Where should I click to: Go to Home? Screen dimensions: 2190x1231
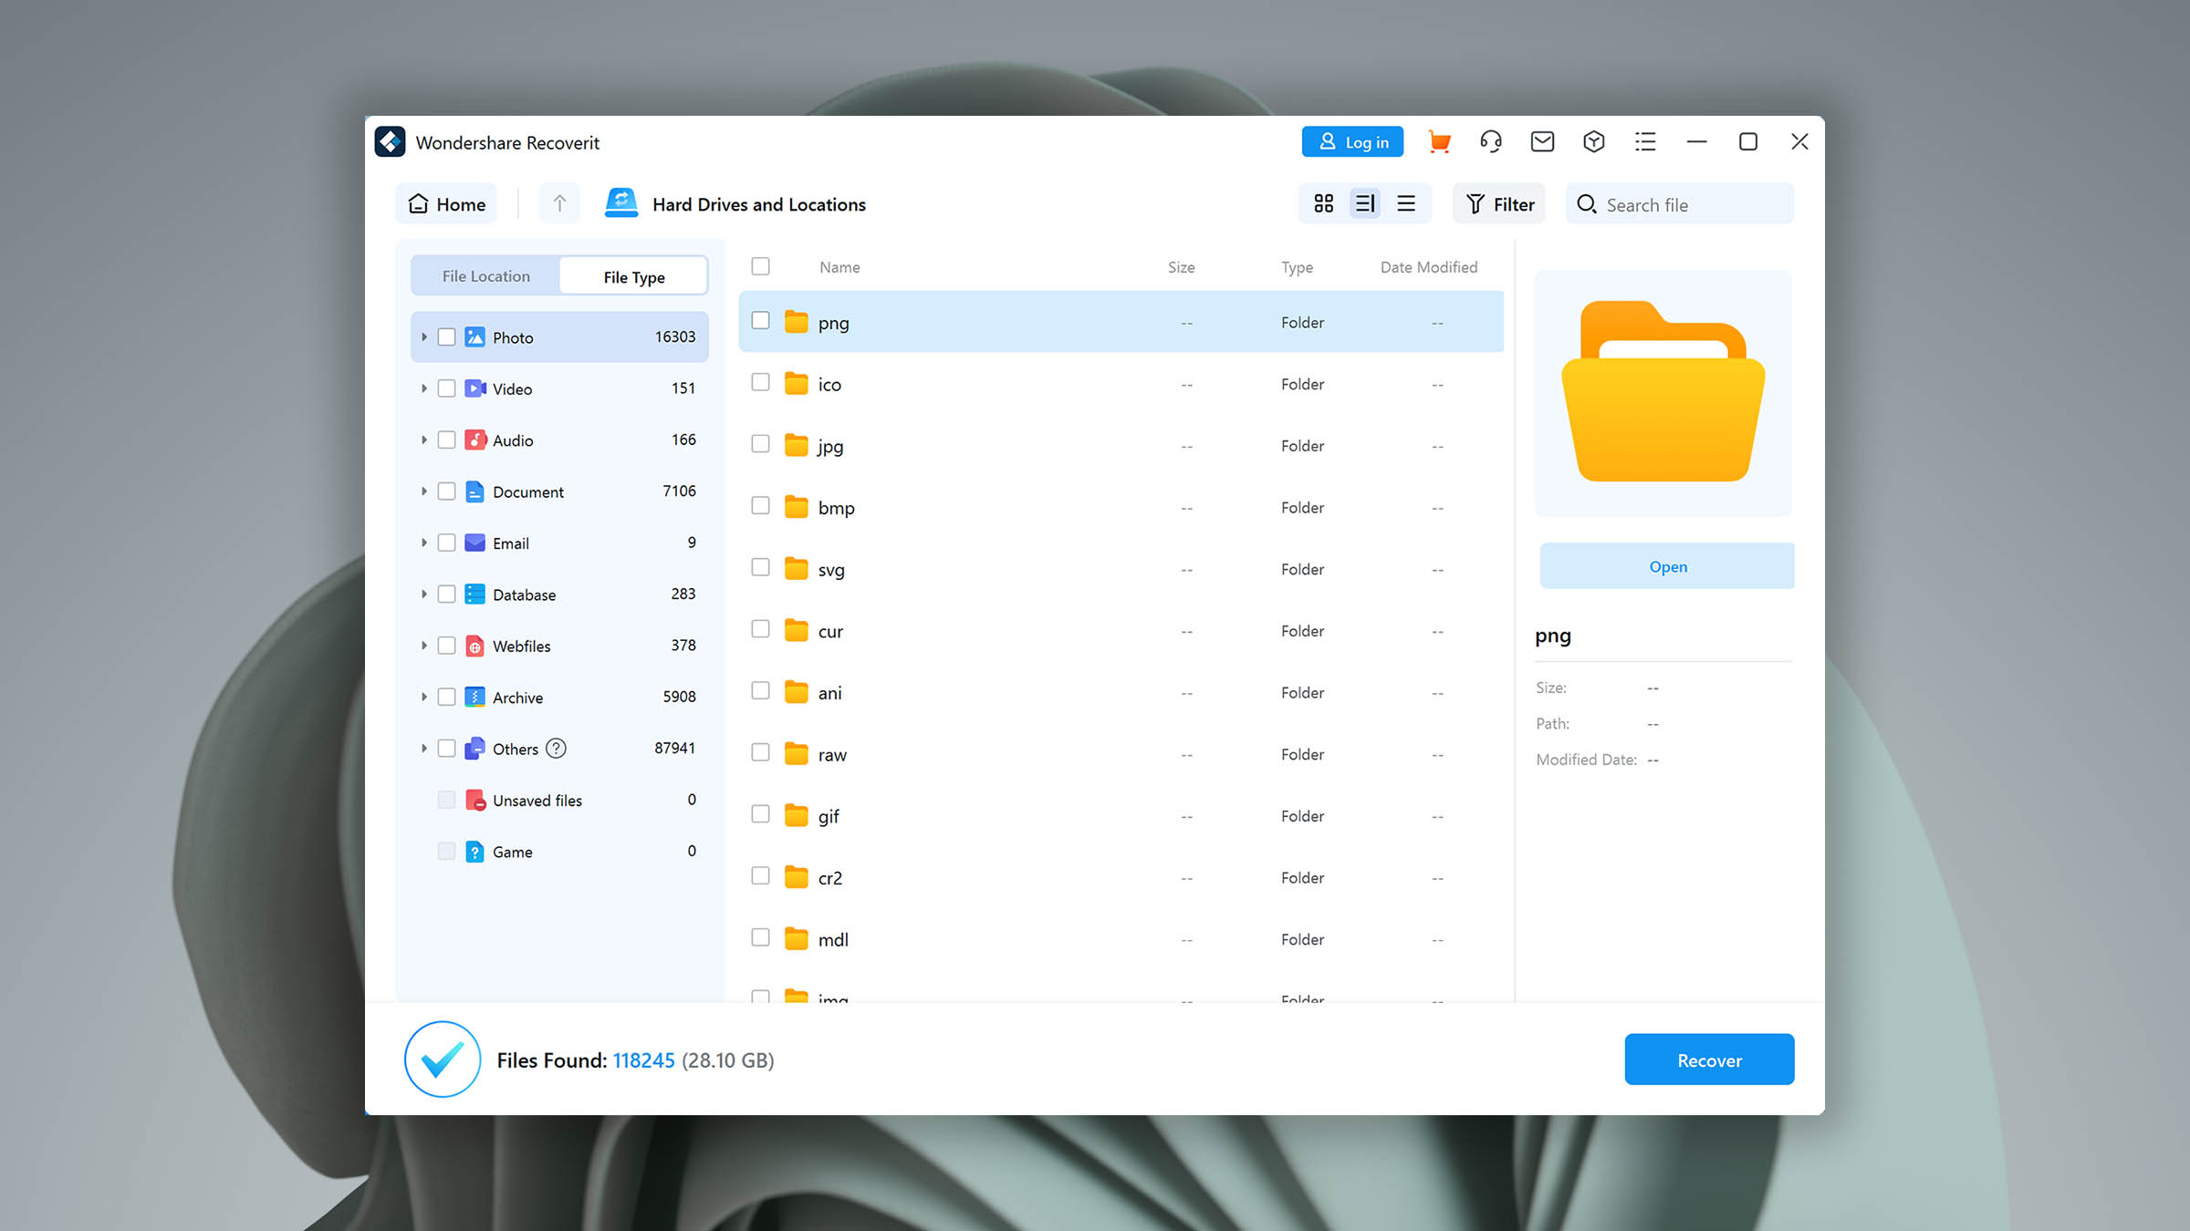tap(447, 204)
